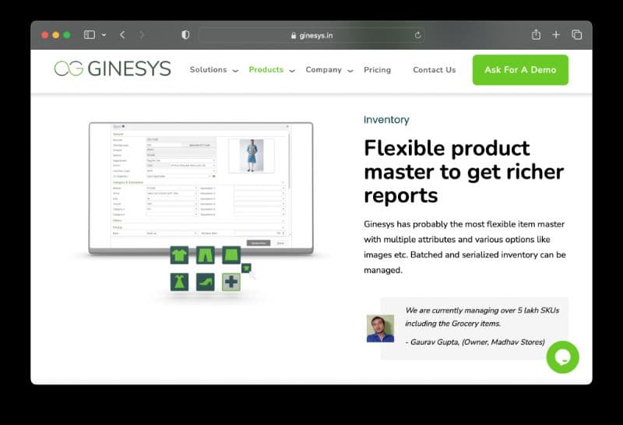Open a new tab with plus icon
Viewport: 623px width, 425px height.
(556, 35)
